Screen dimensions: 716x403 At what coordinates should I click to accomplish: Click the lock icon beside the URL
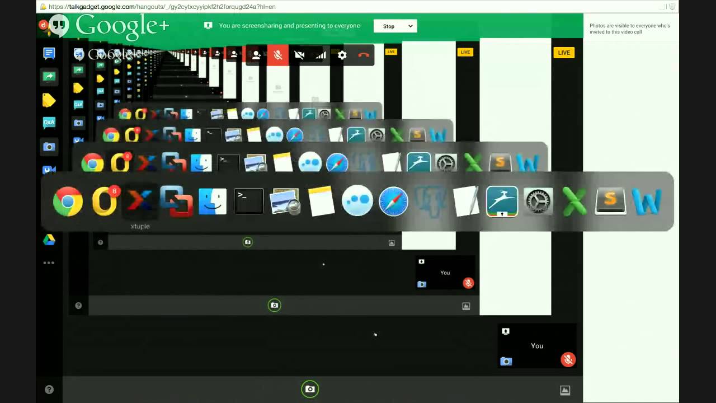click(x=43, y=7)
